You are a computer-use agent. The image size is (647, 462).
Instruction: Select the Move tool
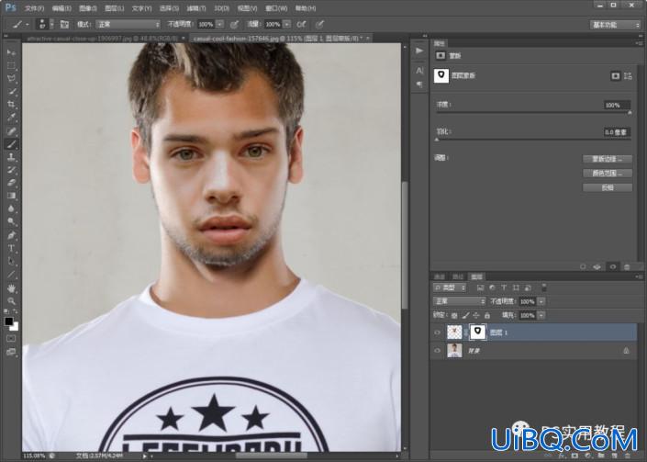11,52
